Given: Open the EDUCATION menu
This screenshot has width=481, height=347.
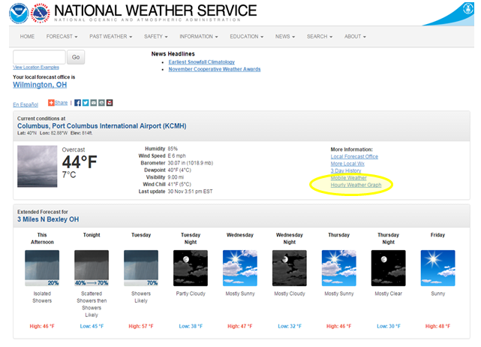Looking at the screenshot, I should [247, 37].
